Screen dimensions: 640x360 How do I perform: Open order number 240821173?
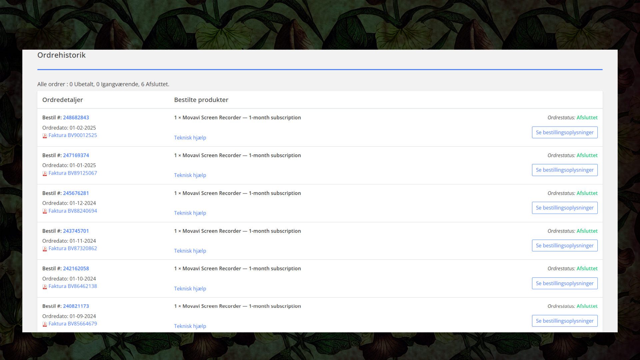point(76,306)
